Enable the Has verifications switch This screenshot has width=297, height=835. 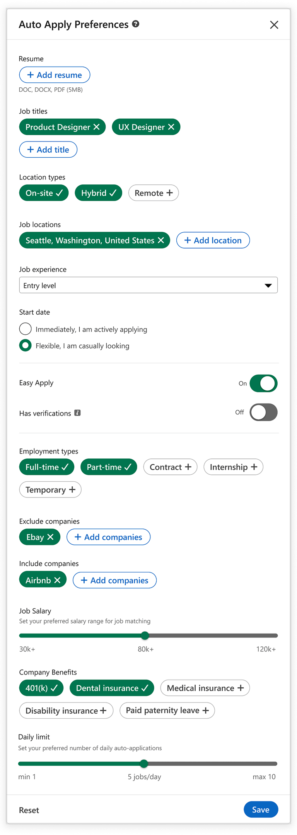[263, 412]
